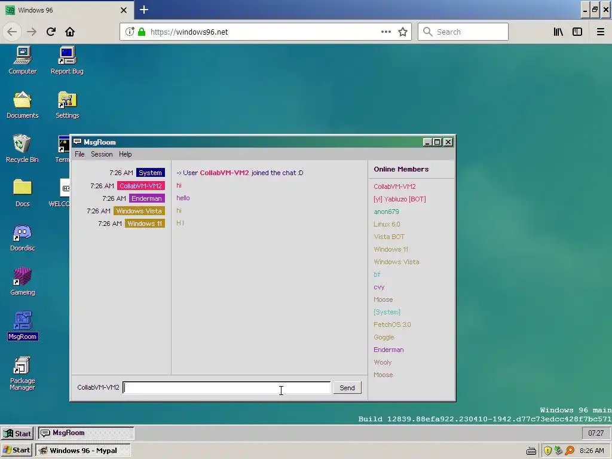Bookmark this page with the star
The height and width of the screenshot is (459, 612).
(403, 32)
